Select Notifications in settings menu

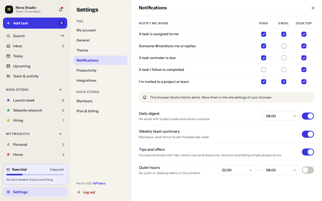[x=100, y=60]
